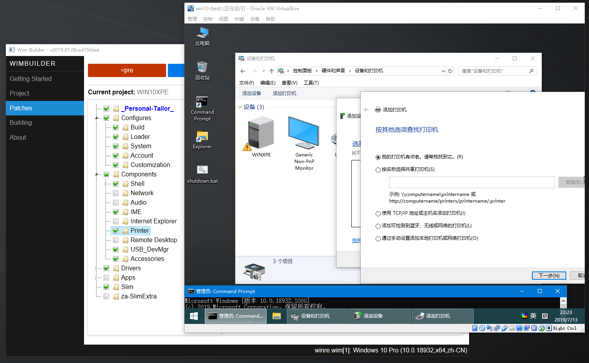Click the Windows Start button in VM
The image size is (589, 363).
click(x=194, y=316)
